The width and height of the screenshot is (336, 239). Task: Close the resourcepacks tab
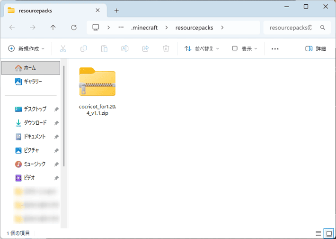point(97,10)
